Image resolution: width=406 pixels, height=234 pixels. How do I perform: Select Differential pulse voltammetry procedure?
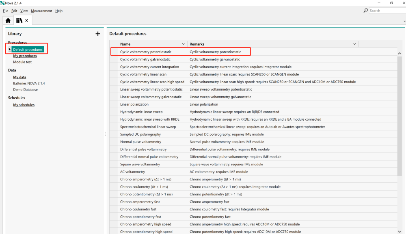143,149
